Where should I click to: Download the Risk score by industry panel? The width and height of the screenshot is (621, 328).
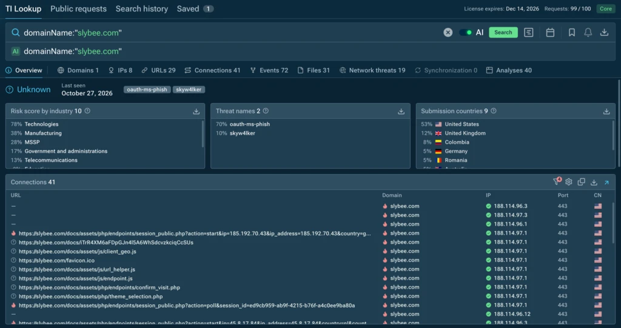[x=196, y=112]
